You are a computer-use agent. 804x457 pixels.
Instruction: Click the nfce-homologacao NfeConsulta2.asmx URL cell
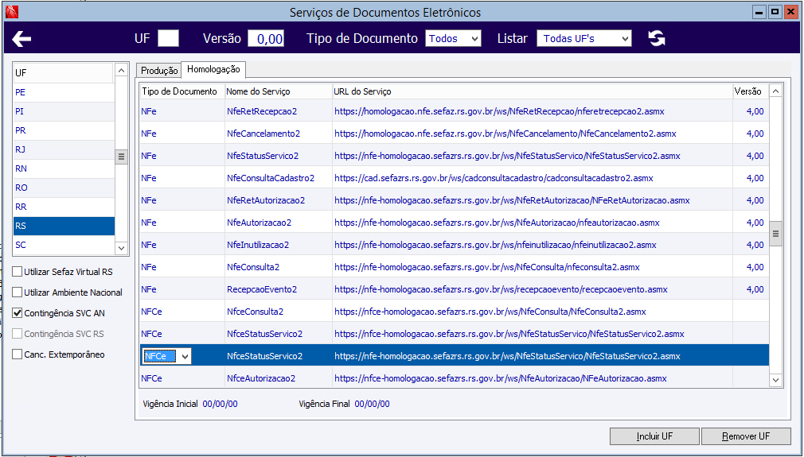tap(533, 312)
